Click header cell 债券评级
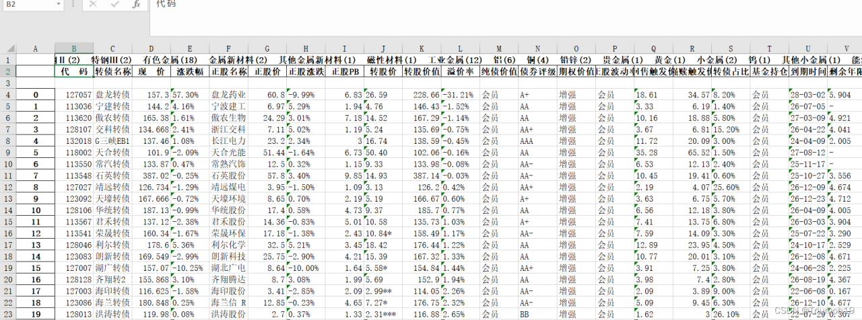Image resolution: width=862 pixels, height=320 pixels. point(538,71)
